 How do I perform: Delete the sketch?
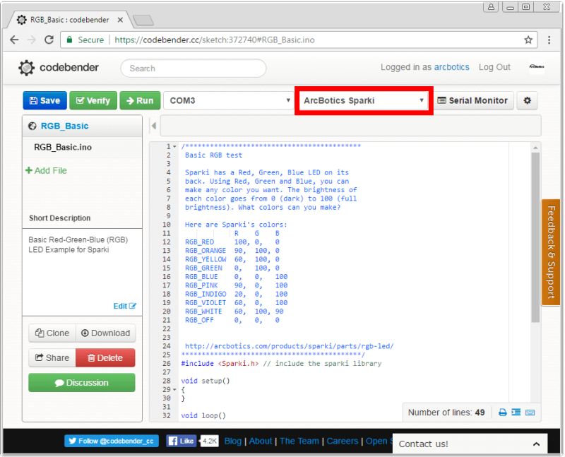(105, 358)
